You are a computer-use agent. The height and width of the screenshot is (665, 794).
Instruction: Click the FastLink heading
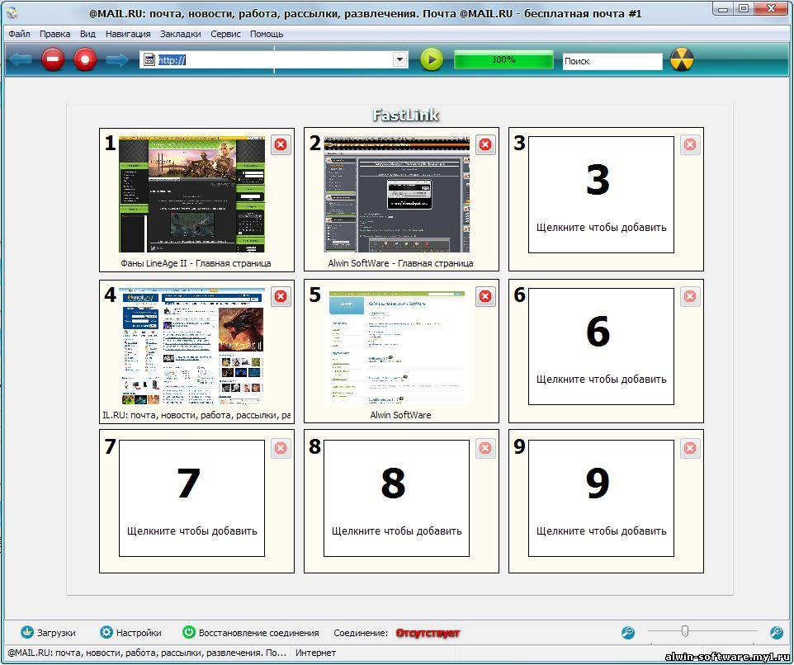[405, 115]
